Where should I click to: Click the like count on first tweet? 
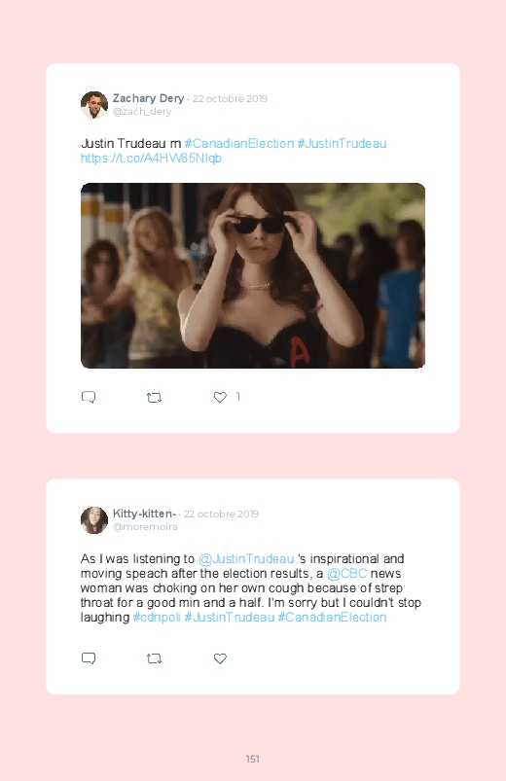tap(237, 397)
